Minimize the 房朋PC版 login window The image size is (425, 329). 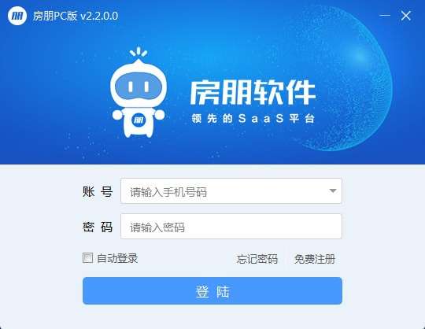coord(385,16)
